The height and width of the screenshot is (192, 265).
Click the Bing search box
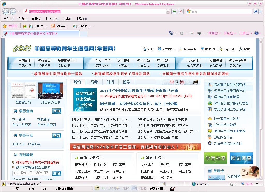219,11
